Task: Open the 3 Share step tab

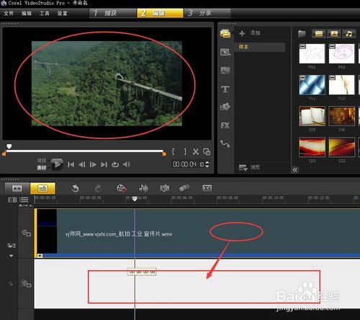Action: point(207,13)
